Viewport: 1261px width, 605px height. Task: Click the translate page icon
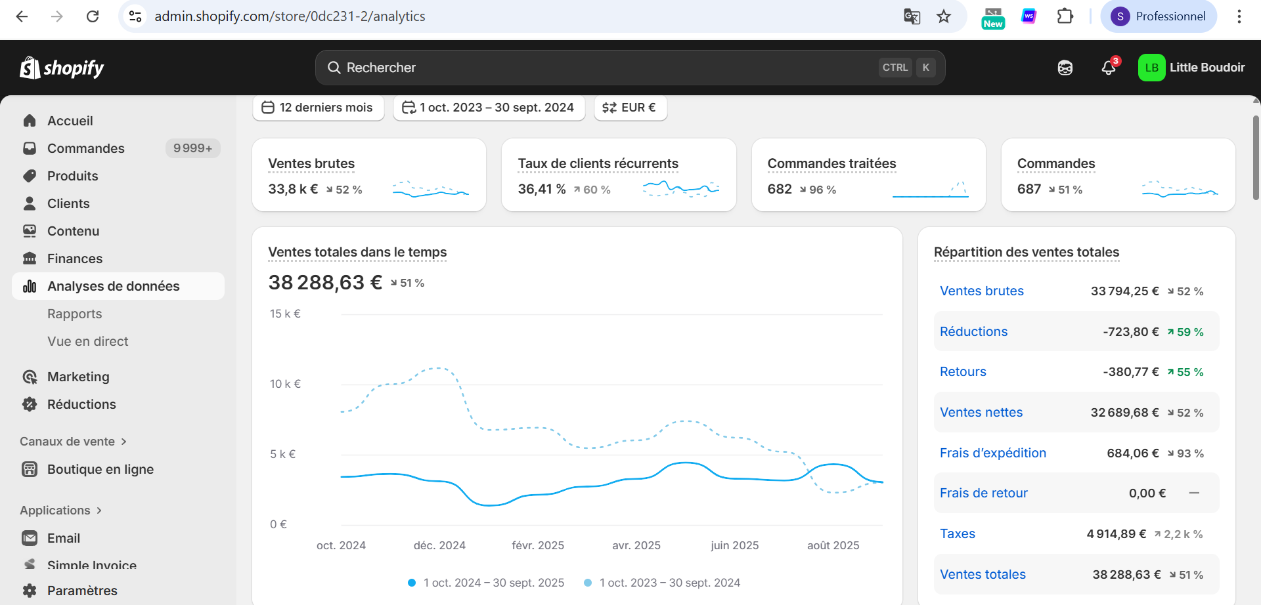point(912,16)
